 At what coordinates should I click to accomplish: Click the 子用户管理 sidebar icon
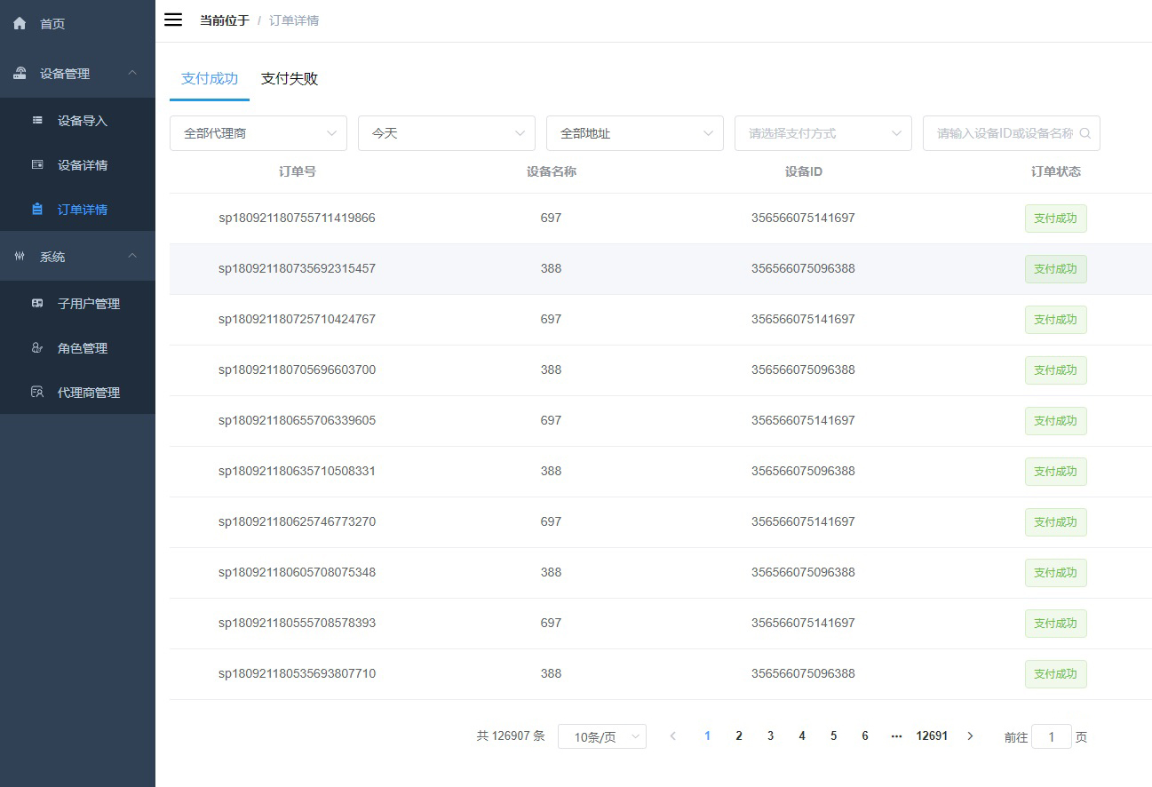(x=37, y=303)
